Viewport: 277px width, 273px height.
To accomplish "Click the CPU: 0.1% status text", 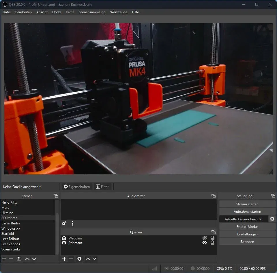I will pyautogui.click(x=224, y=268).
